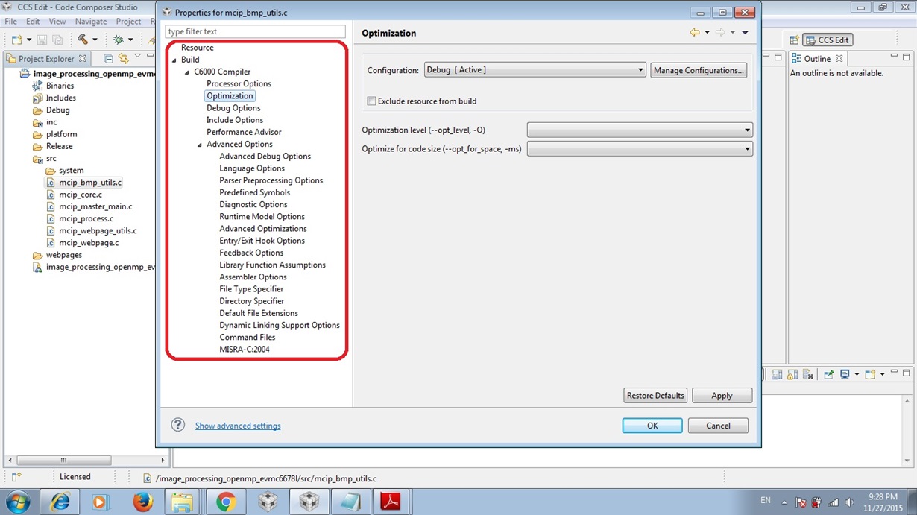
Task: Click the Back arrow in Properties dialog
Action: coord(695,33)
